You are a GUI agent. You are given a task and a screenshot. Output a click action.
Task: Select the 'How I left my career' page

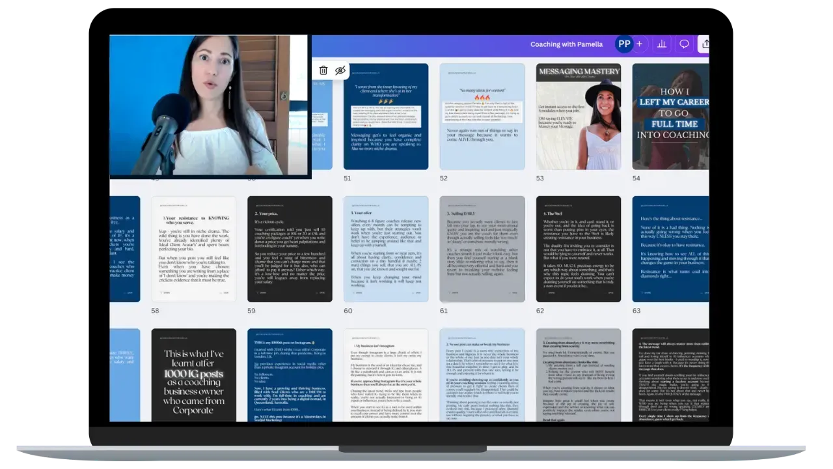pos(670,116)
